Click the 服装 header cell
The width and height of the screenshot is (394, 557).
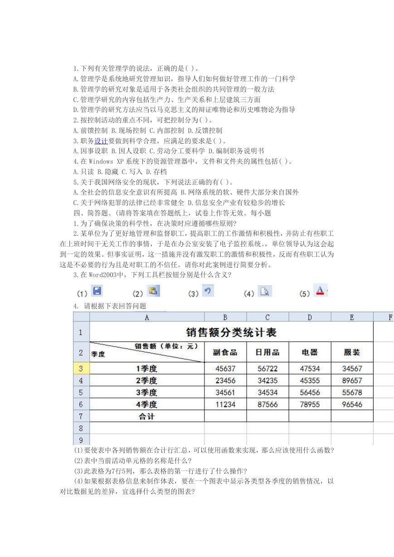pyautogui.click(x=352, y=352)
